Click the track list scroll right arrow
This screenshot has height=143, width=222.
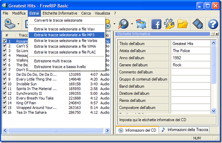108,130
